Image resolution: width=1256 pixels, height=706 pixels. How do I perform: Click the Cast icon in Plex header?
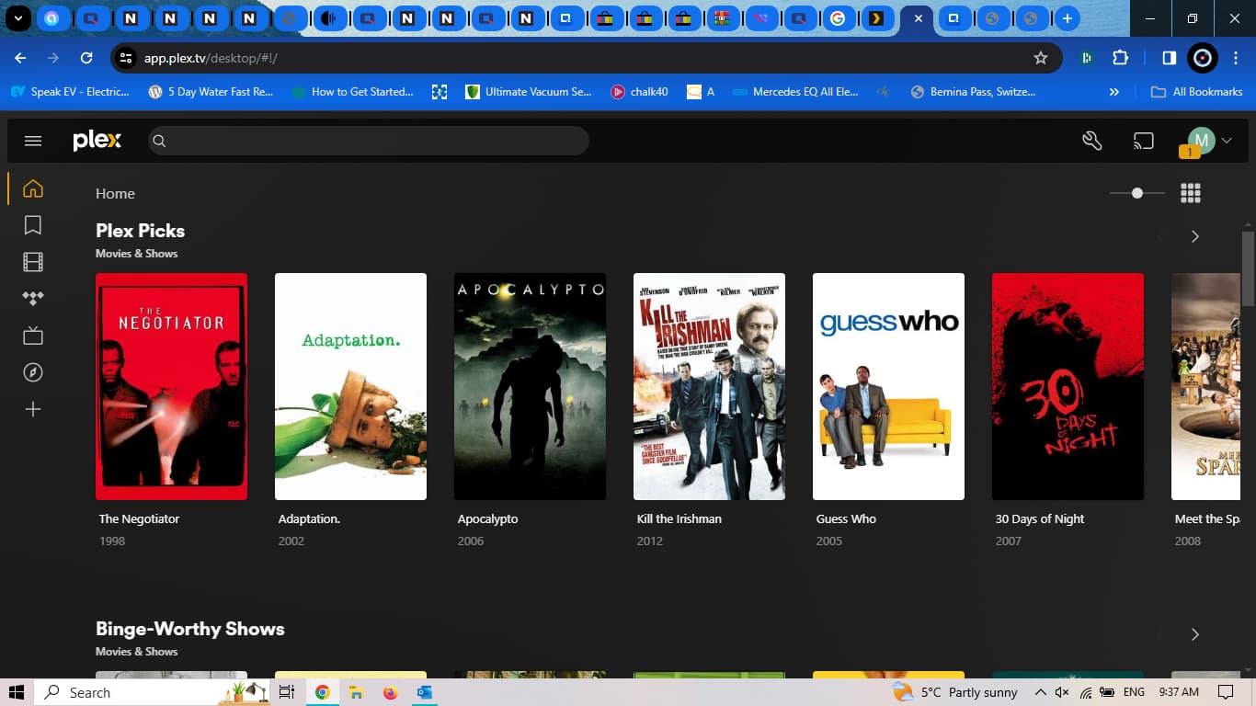click(x=1143, y=141)
